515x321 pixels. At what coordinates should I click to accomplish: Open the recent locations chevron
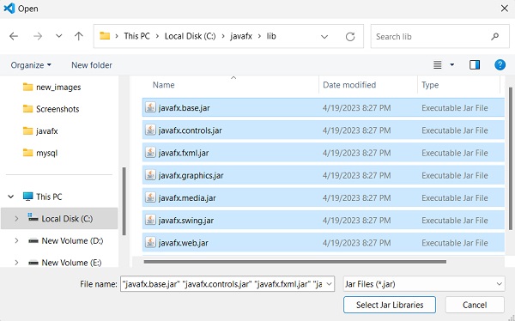pyautogui.click(x=58, y=36)
